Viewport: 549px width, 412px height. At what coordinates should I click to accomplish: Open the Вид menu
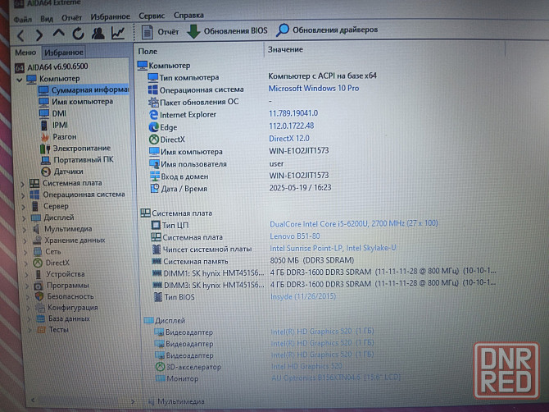coord(47,19)
